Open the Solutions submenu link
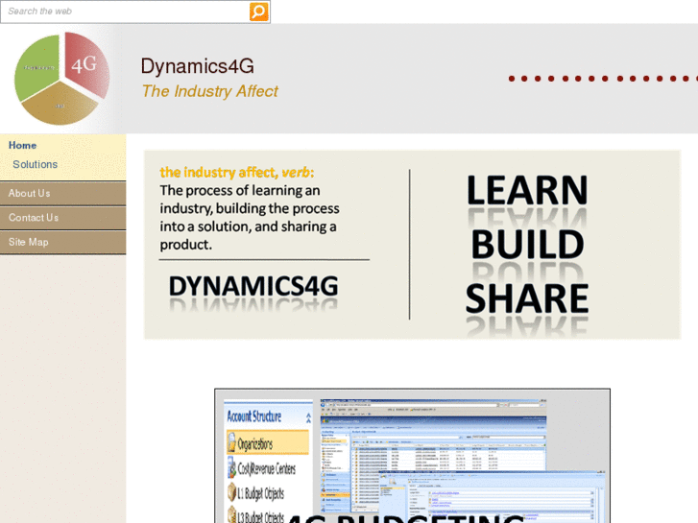The image size is (698, 523). tap(36, 164)
